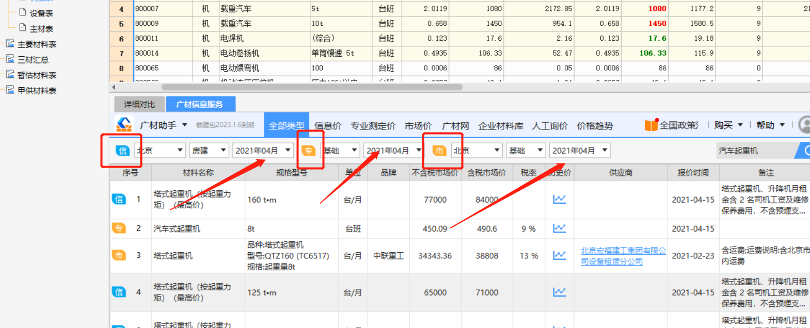
Task: Click the 信 badge in row 4
Action: [119, 292]
